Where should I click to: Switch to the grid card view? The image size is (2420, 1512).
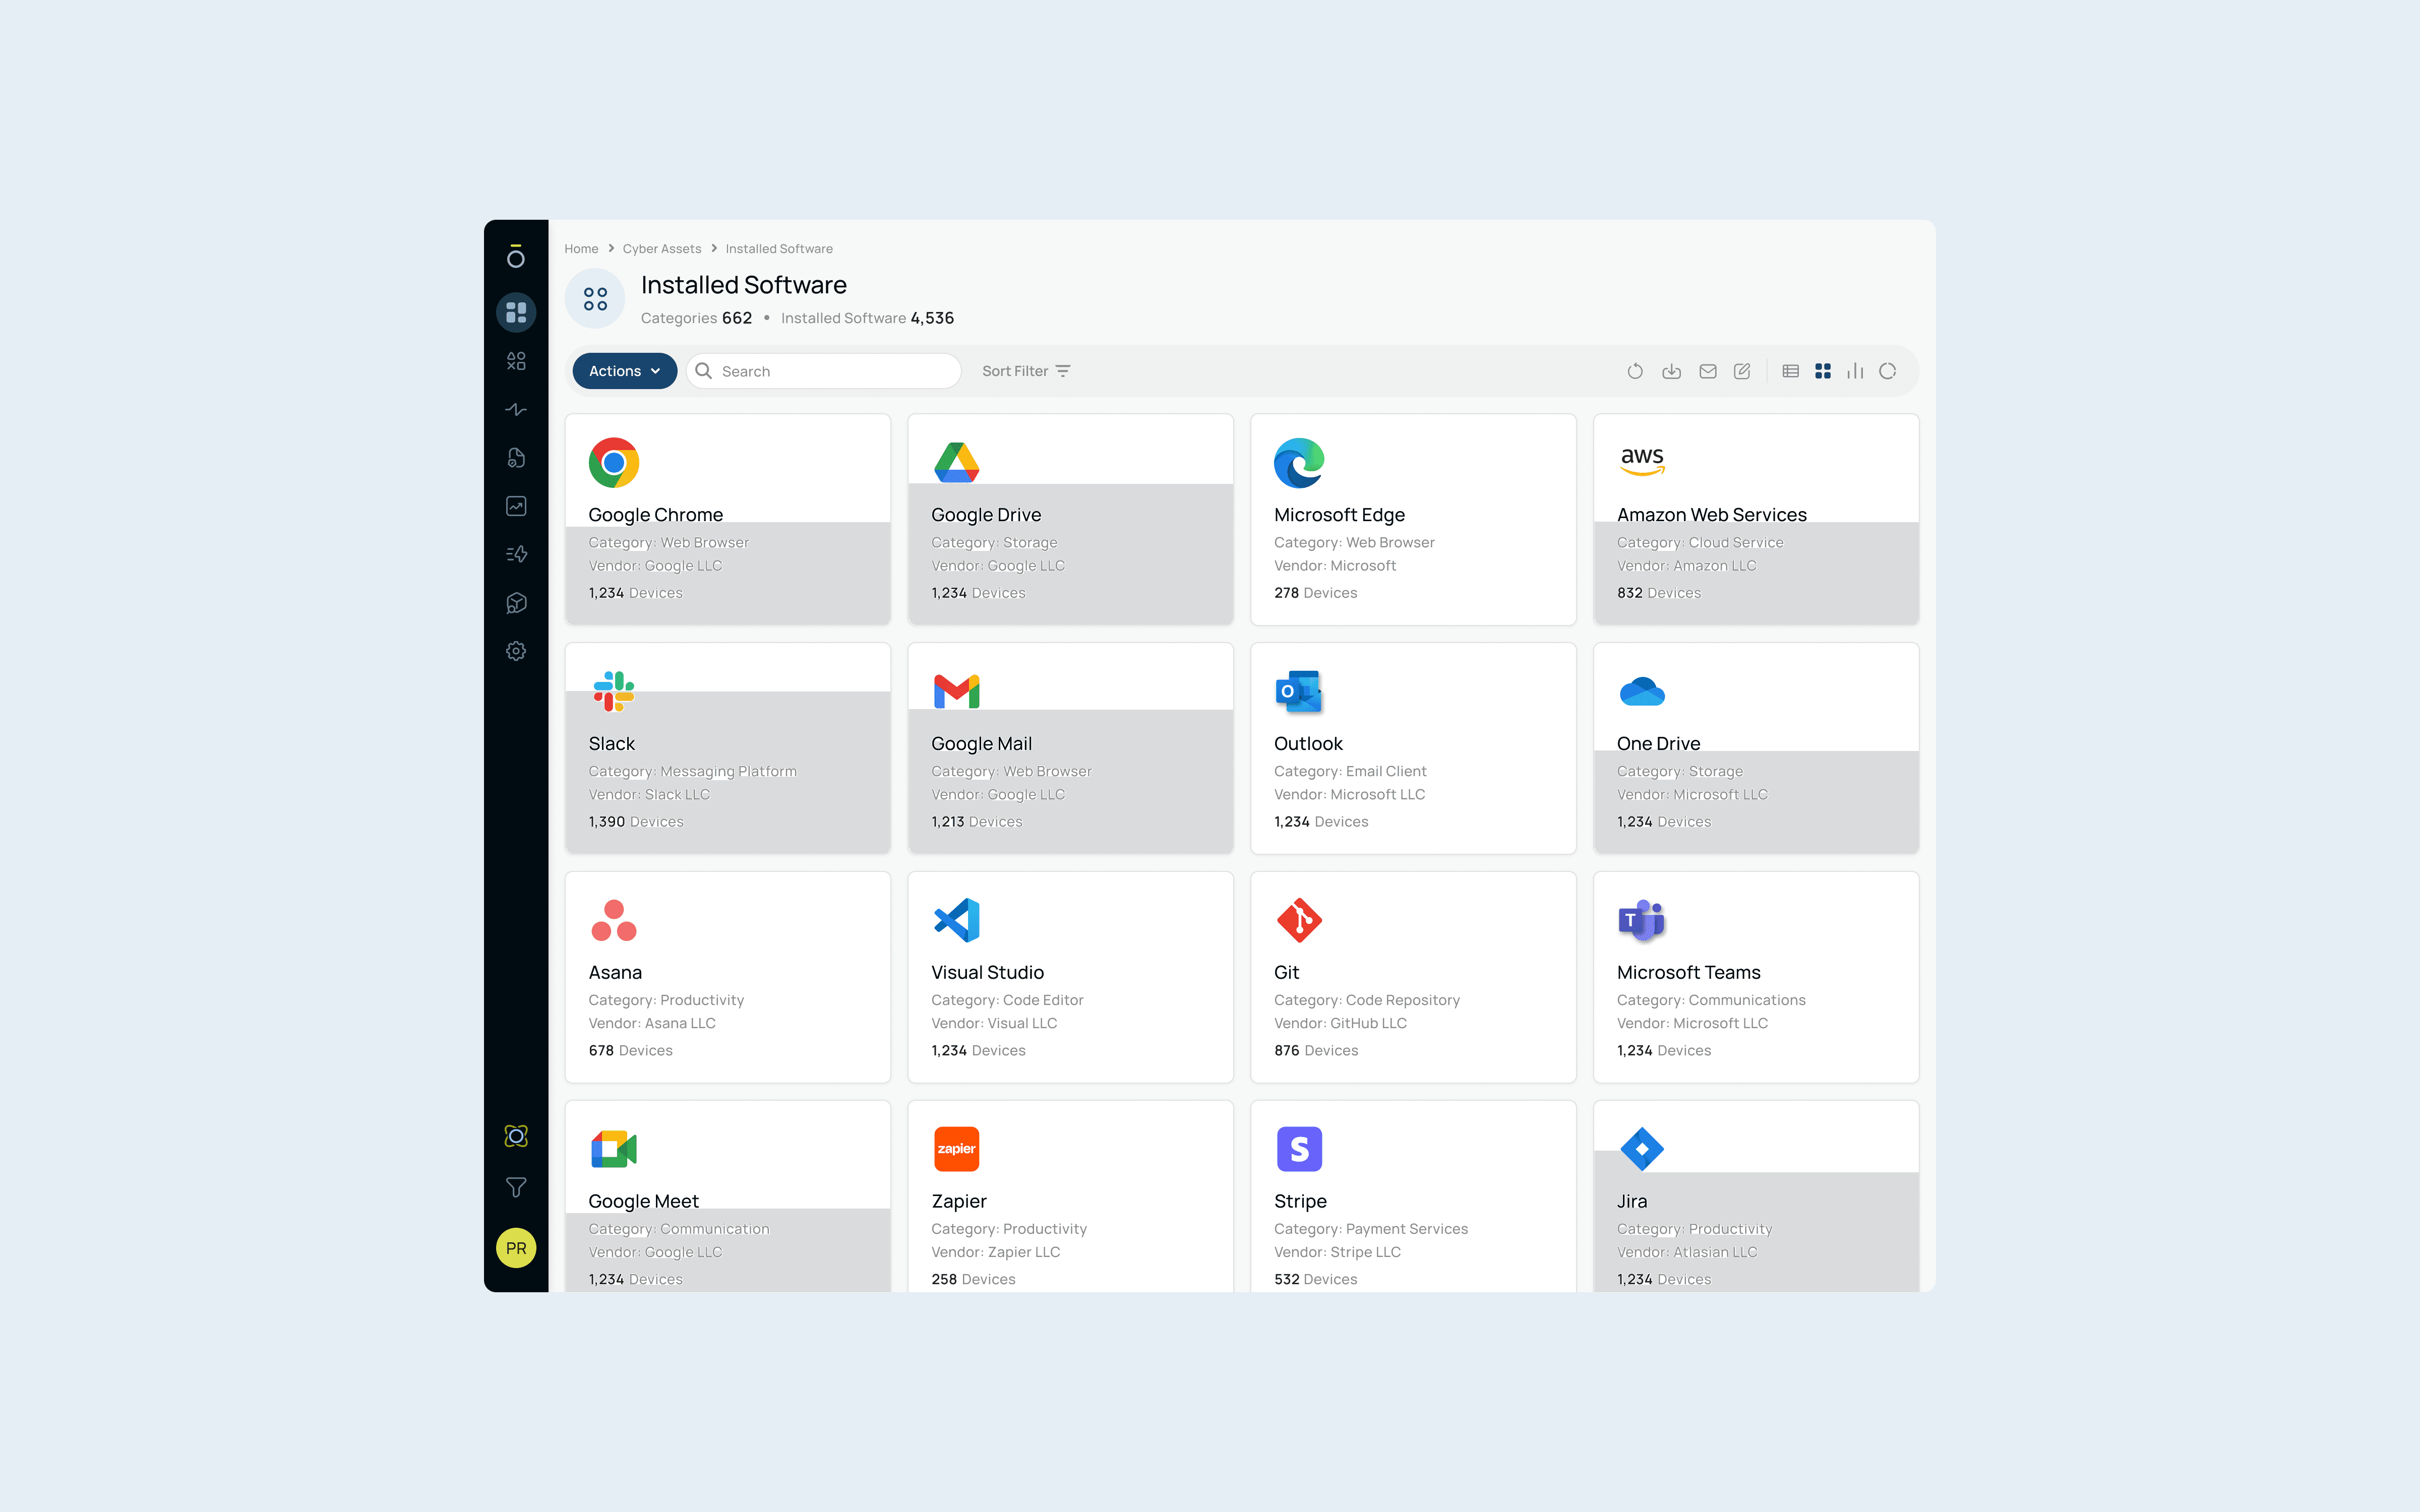[x=1823, y=371]
